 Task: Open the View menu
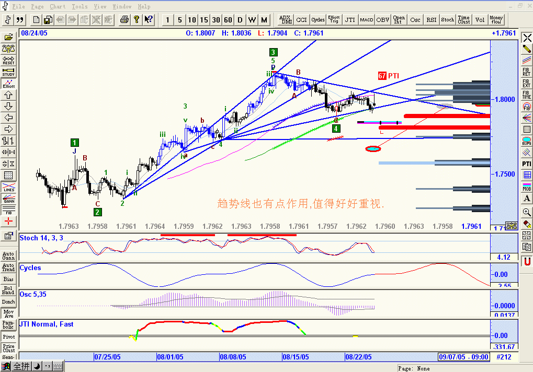[100, 6]
